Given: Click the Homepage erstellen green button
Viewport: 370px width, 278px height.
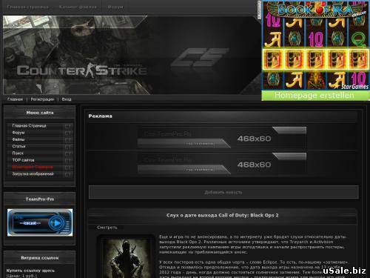Looking at the screenshot, I should 315,96.
